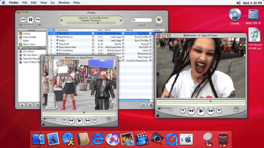This screenshot has height=148, width=264.
Task: Turn on the iTunes visualizer
Action: [151, 106]
